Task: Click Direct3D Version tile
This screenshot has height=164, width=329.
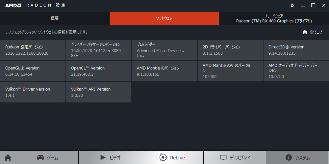Action: (x=296, y=50)
